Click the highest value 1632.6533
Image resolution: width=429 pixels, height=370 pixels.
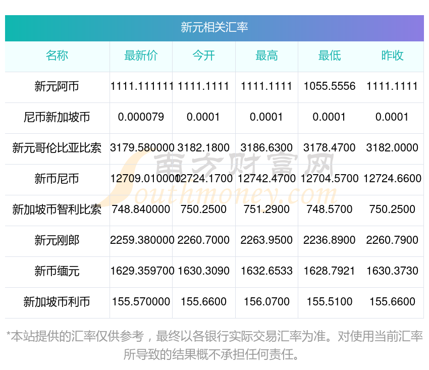tap(266, 271)
